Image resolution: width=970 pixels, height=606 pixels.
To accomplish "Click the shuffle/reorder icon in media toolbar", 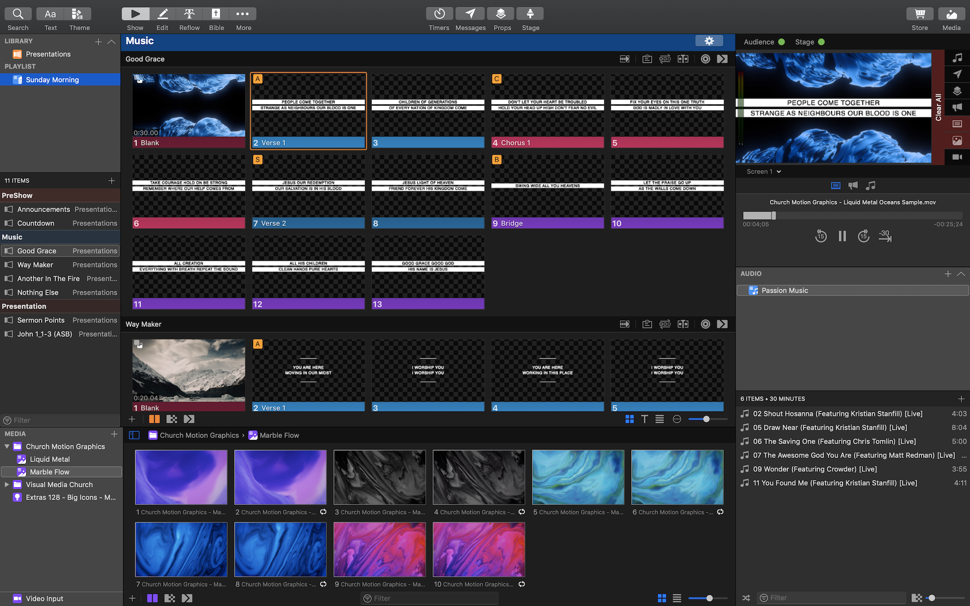I will 746,597.
